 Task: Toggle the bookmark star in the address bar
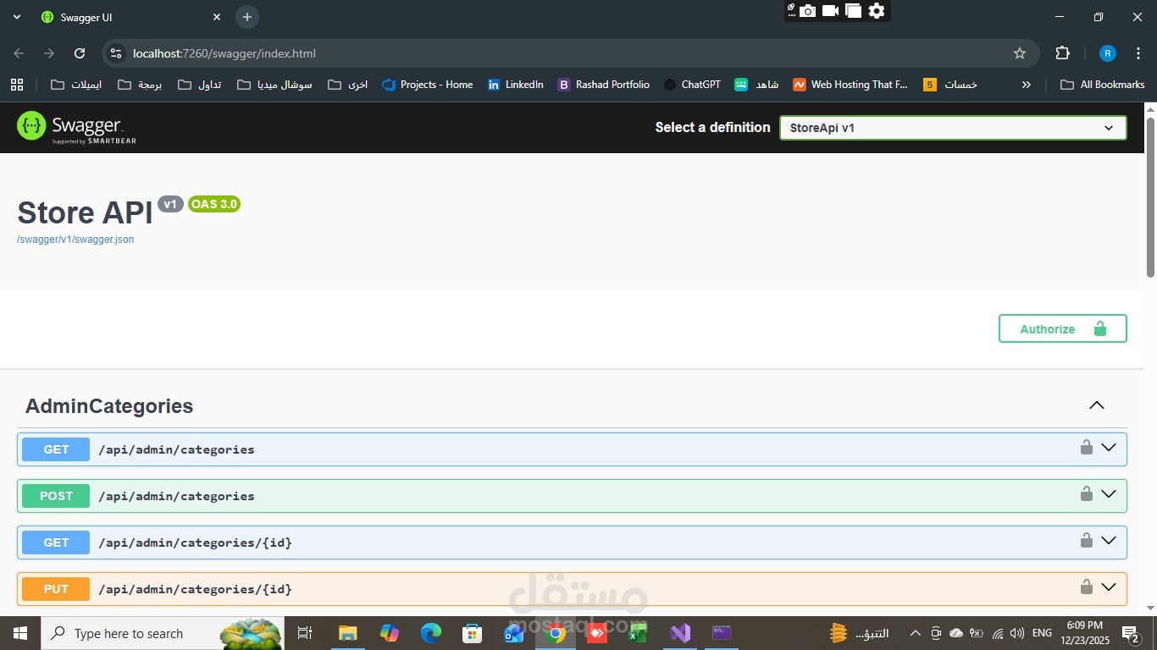[x=1019, y=53]
